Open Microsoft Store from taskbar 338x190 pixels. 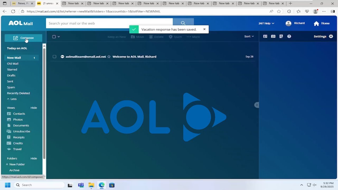tap(112, 185)
